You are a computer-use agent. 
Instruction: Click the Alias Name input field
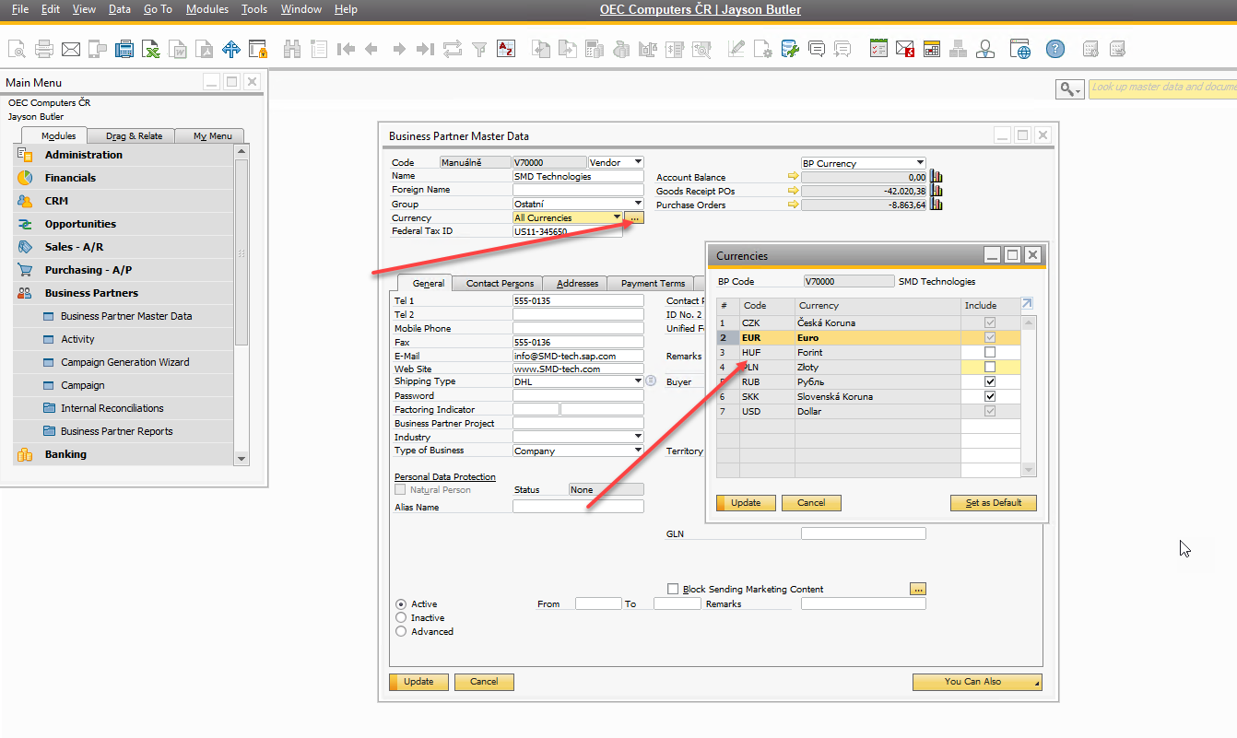click(x=578, y=507)
